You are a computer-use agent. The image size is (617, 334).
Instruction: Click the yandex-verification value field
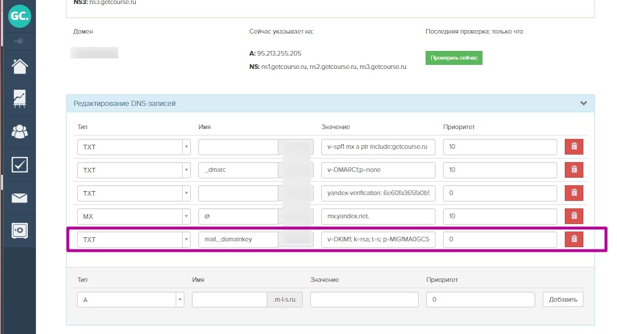click(x=378, y=193)
